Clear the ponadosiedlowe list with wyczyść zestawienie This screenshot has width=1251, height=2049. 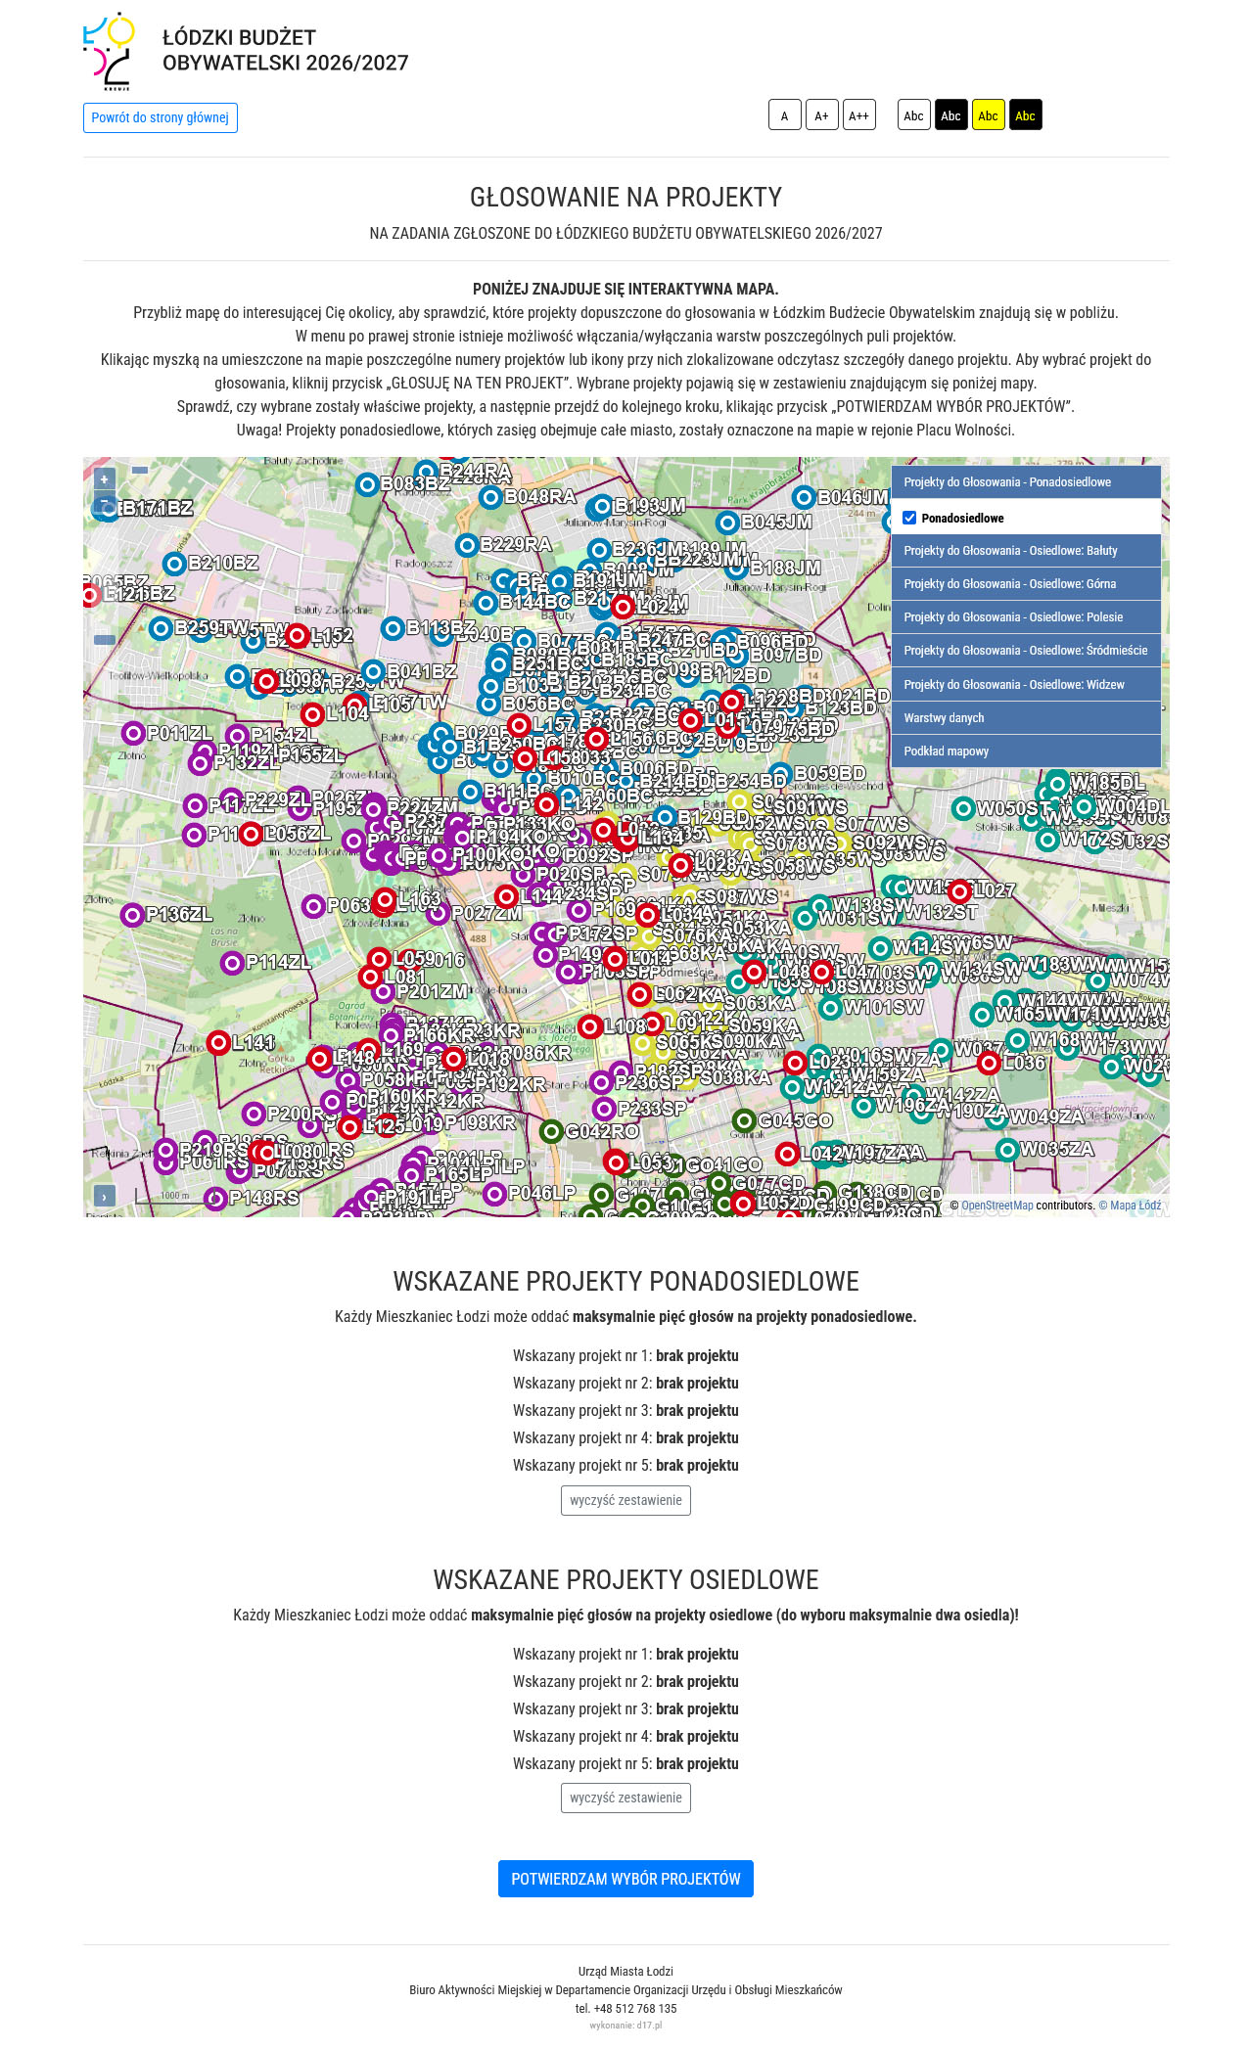(x=625, y=1500)
